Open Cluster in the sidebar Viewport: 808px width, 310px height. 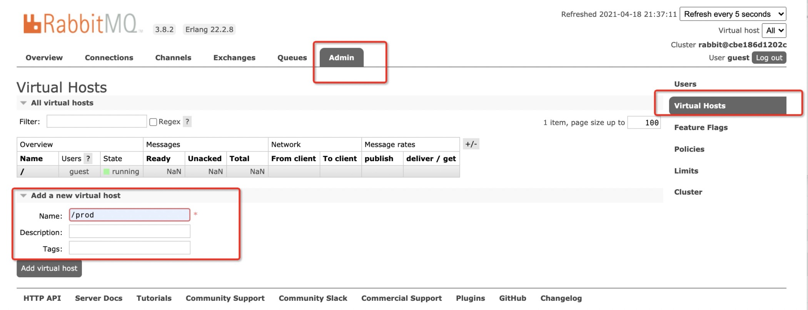tap(688, 192)
